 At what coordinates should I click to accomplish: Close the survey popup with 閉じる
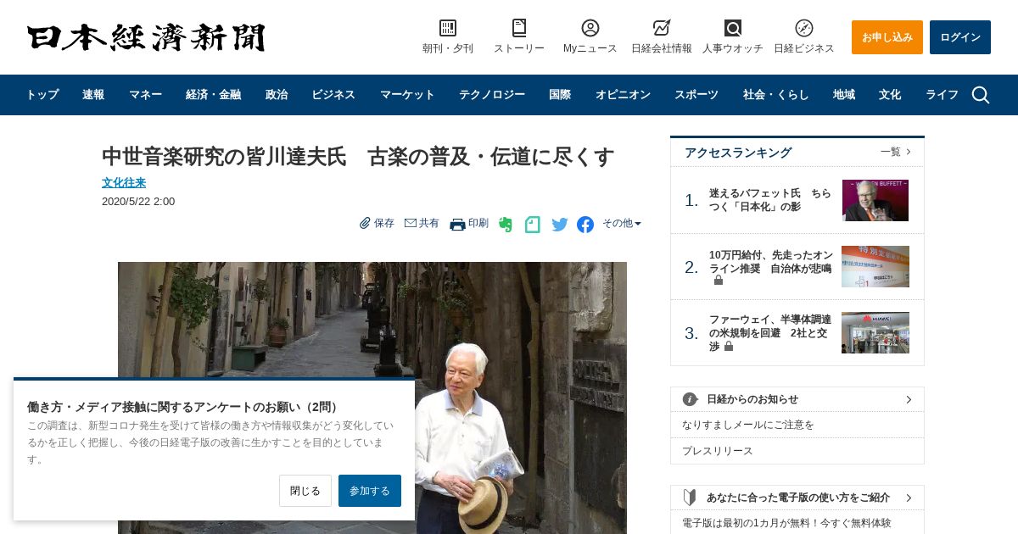pos(305,491)
